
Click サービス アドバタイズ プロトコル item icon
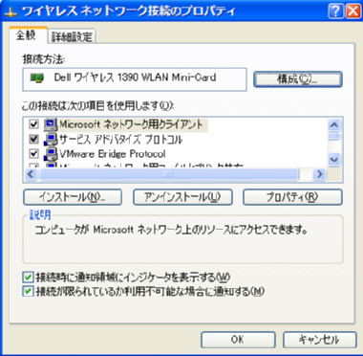pos(51,140)
